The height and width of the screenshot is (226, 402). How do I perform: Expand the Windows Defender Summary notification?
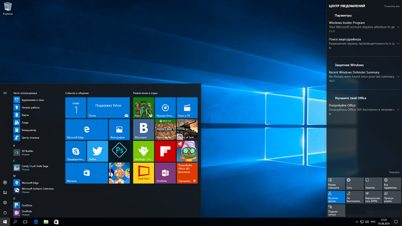click(398, 76)
